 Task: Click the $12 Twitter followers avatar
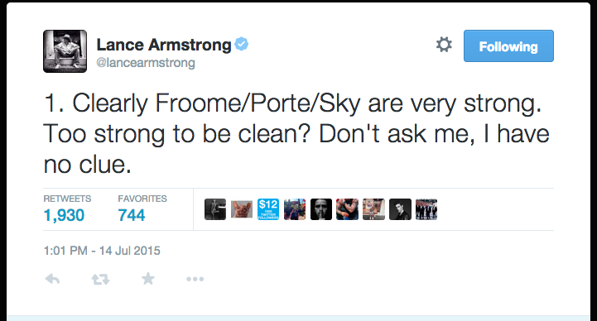268,209
